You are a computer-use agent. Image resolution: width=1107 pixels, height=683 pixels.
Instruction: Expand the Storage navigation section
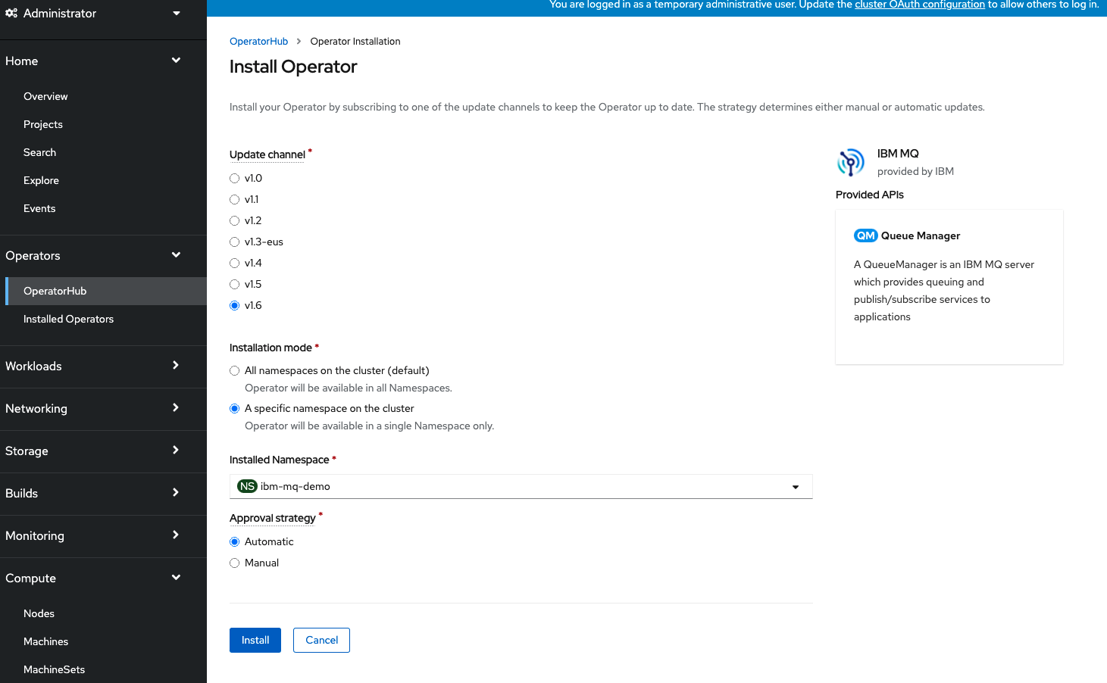[x=103, y=451]
